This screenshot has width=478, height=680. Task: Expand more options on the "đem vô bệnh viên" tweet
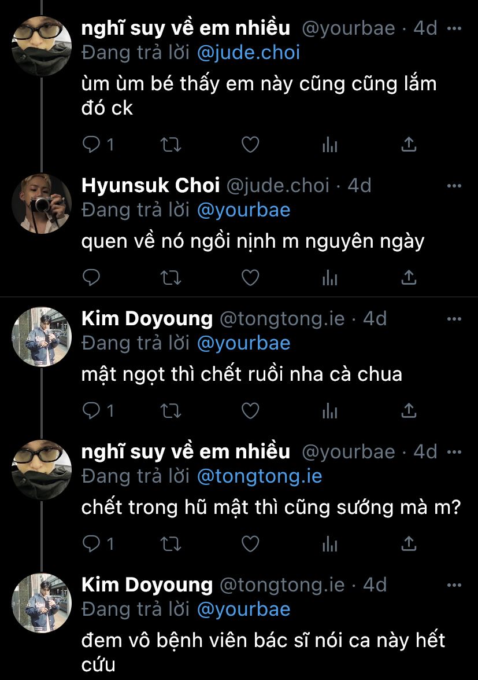click(x=454, y=585)
